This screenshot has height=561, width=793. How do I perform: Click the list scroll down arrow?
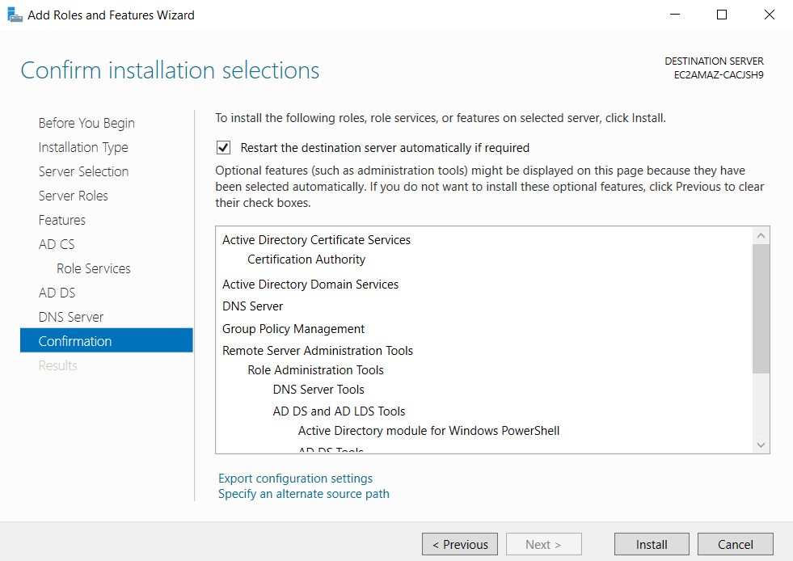point(761,445)
